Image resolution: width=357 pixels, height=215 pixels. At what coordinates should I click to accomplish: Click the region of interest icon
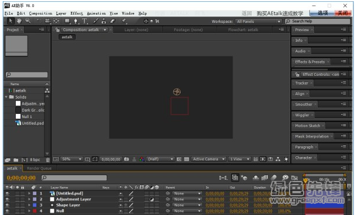(179, 159)
